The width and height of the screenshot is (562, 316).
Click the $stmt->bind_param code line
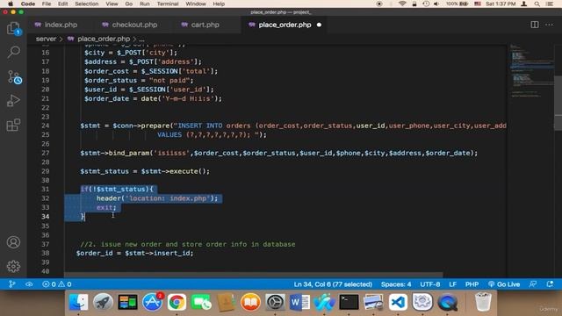[279, 153]
